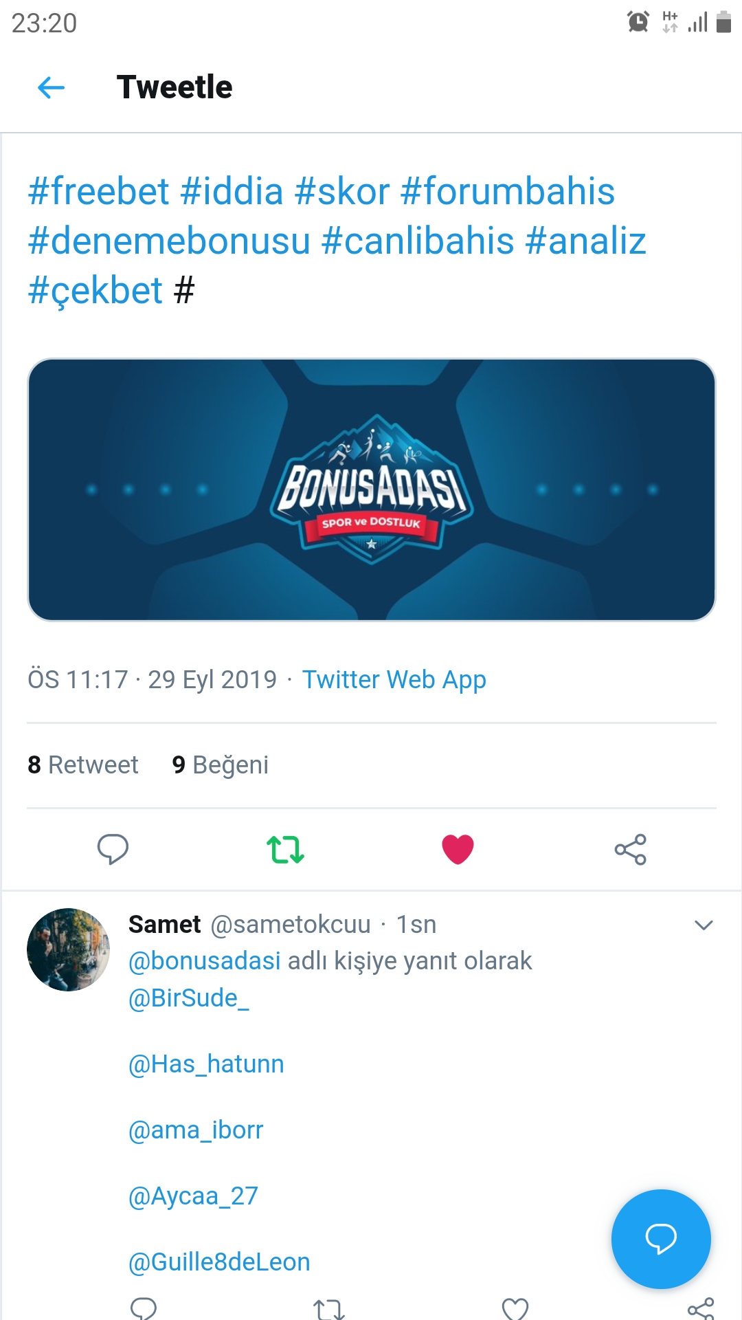Screen dimensions: 742x1320
Task: Reply to the main tweet
Action: pos(113,849)
